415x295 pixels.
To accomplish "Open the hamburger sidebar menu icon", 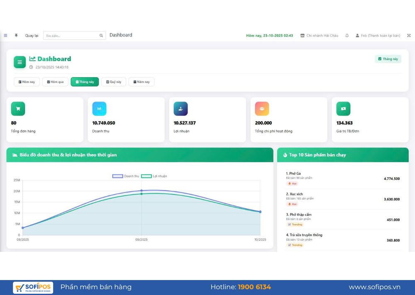I will click(x=5, y=35).
